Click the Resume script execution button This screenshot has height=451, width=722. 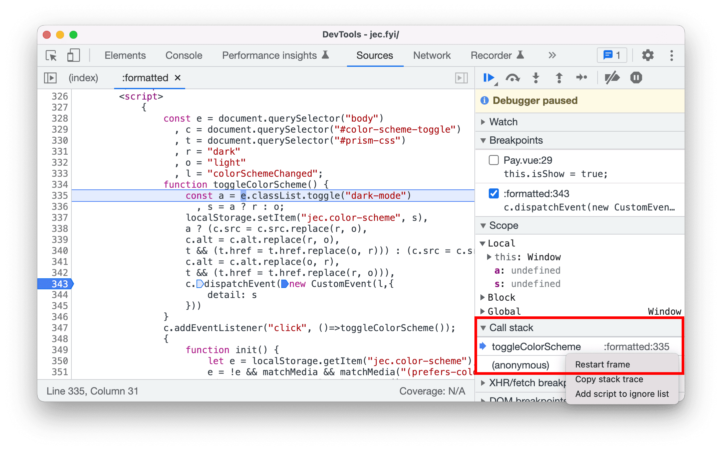(489, 78)
